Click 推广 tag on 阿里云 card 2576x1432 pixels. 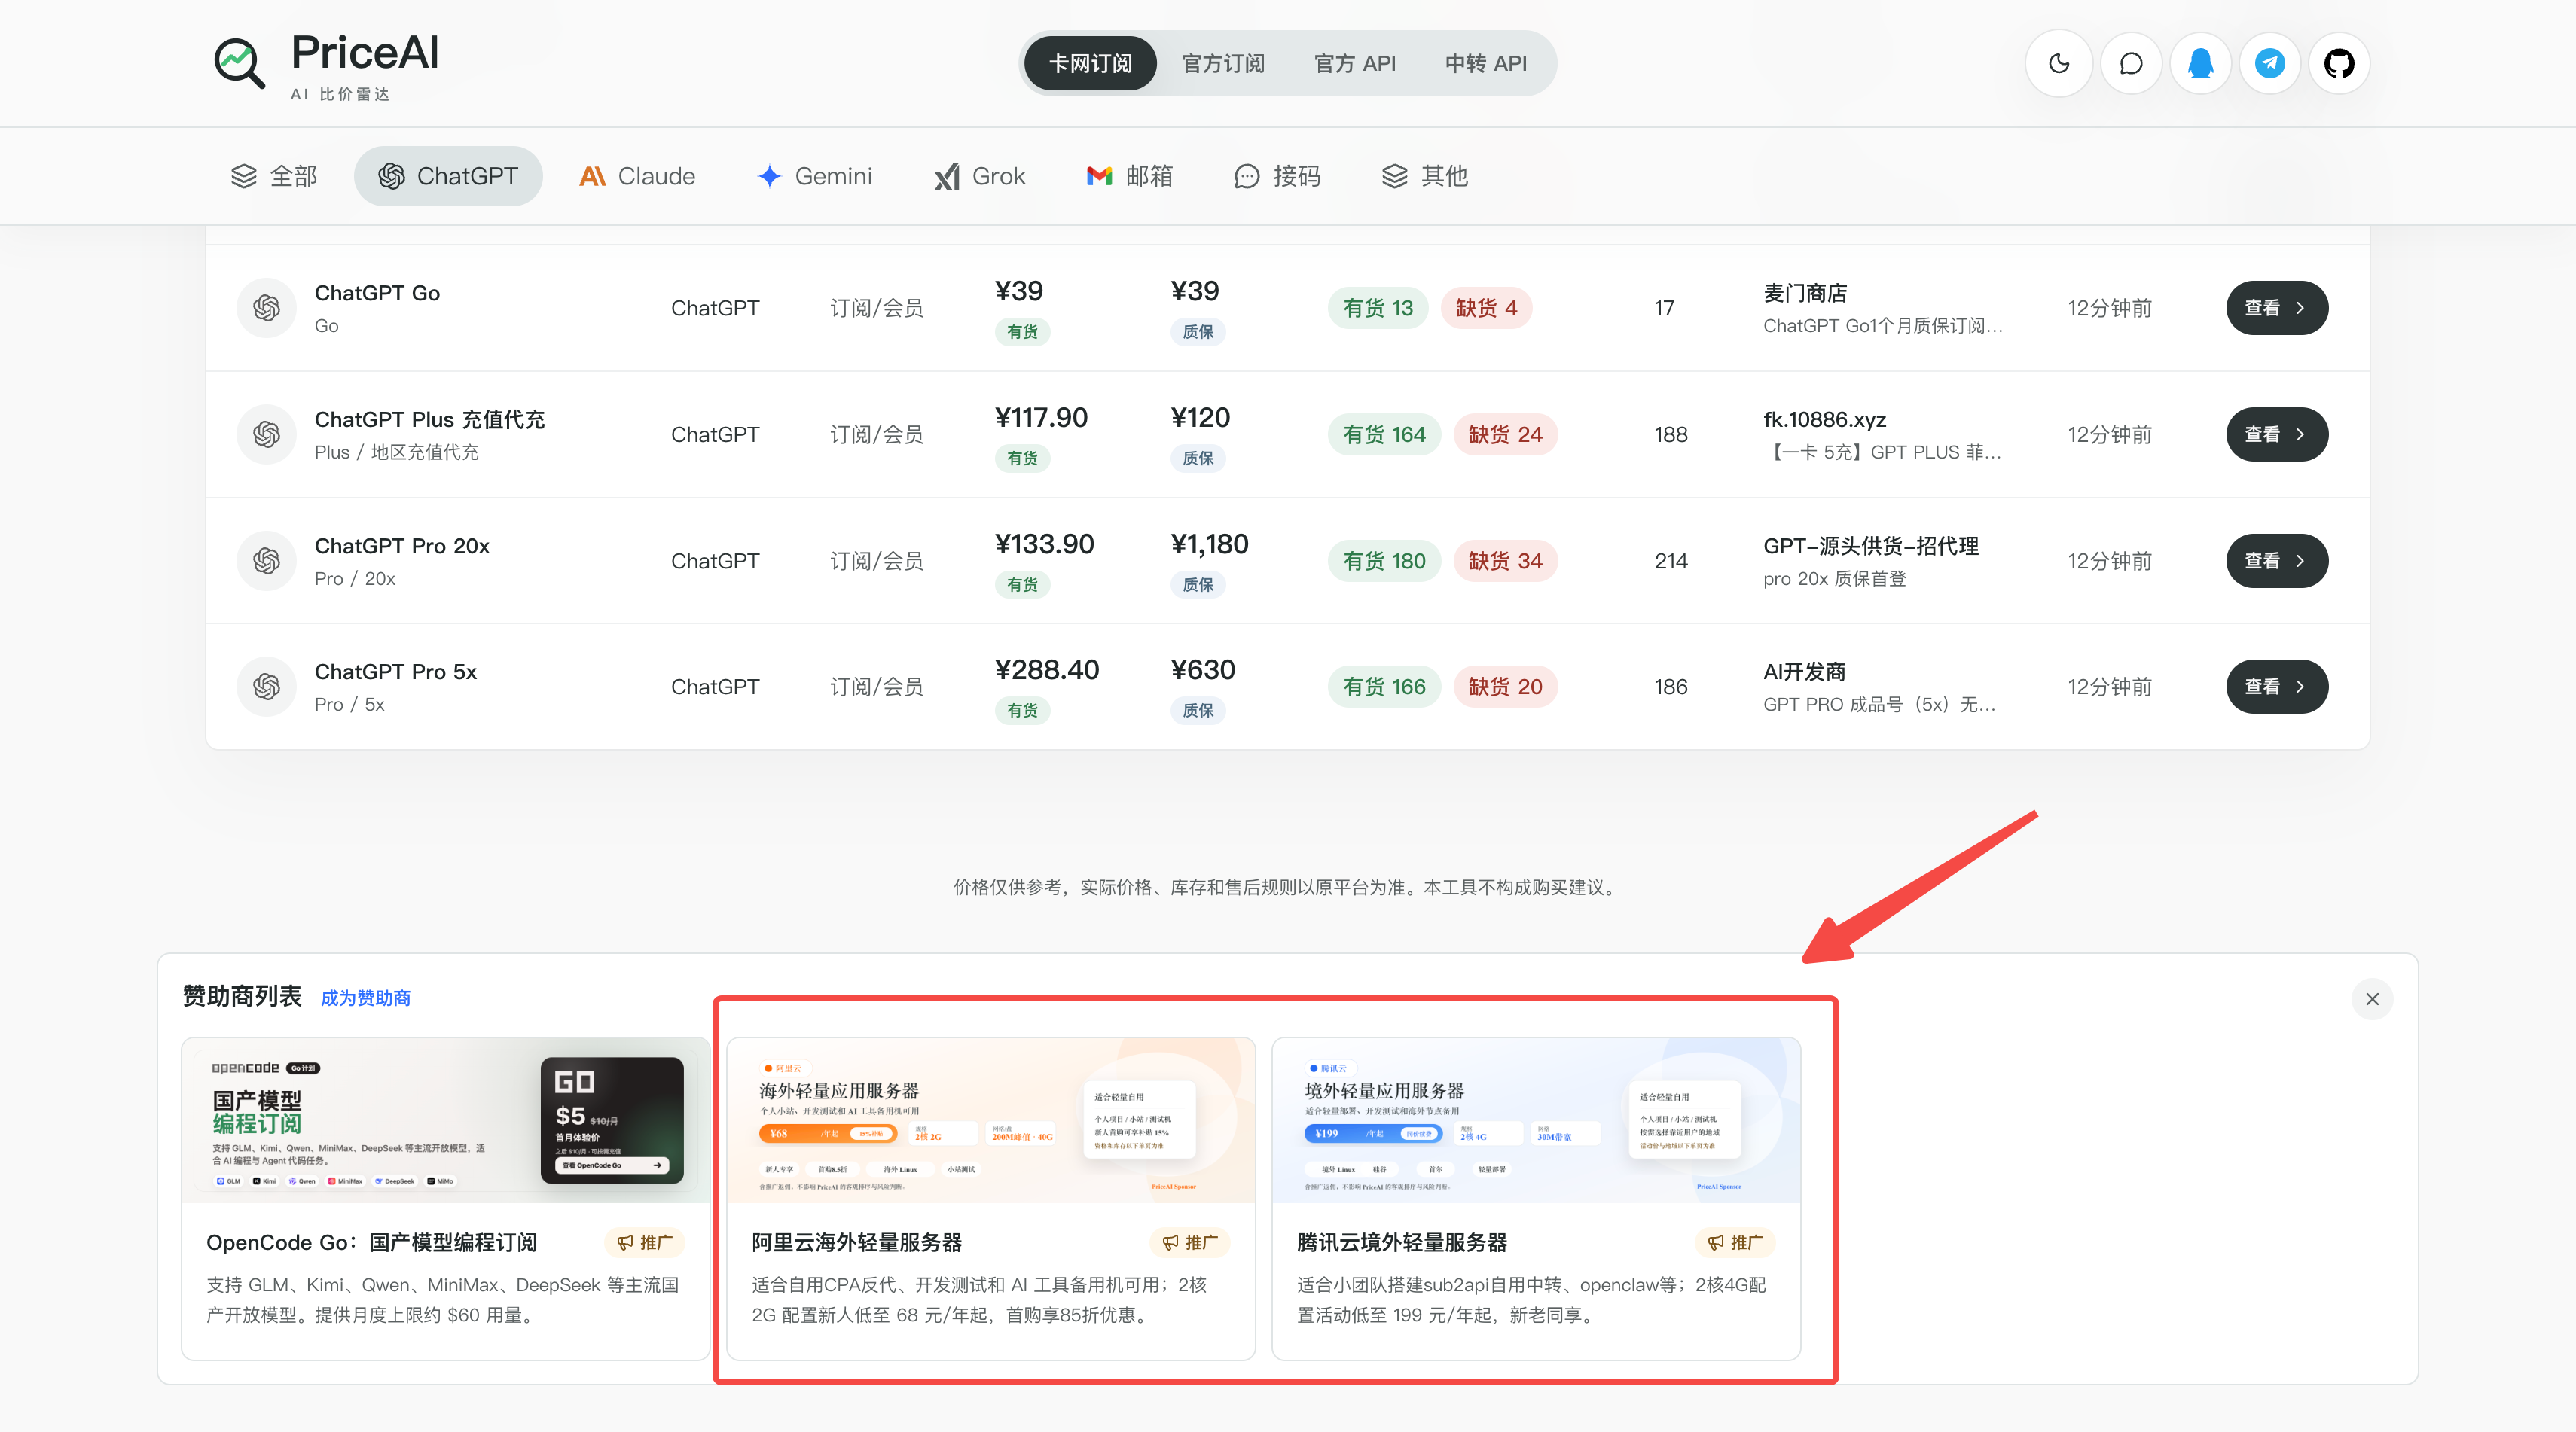(1189, 1242)
